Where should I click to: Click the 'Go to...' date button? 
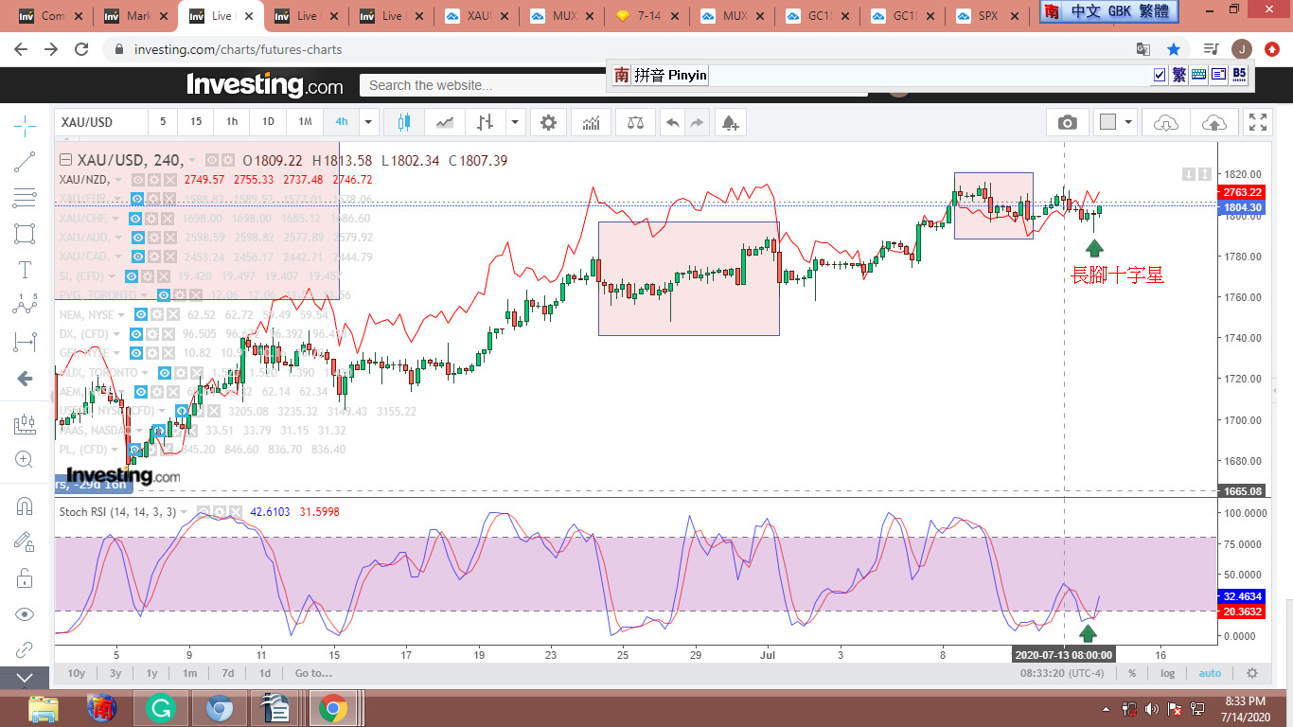click(313, 673)
